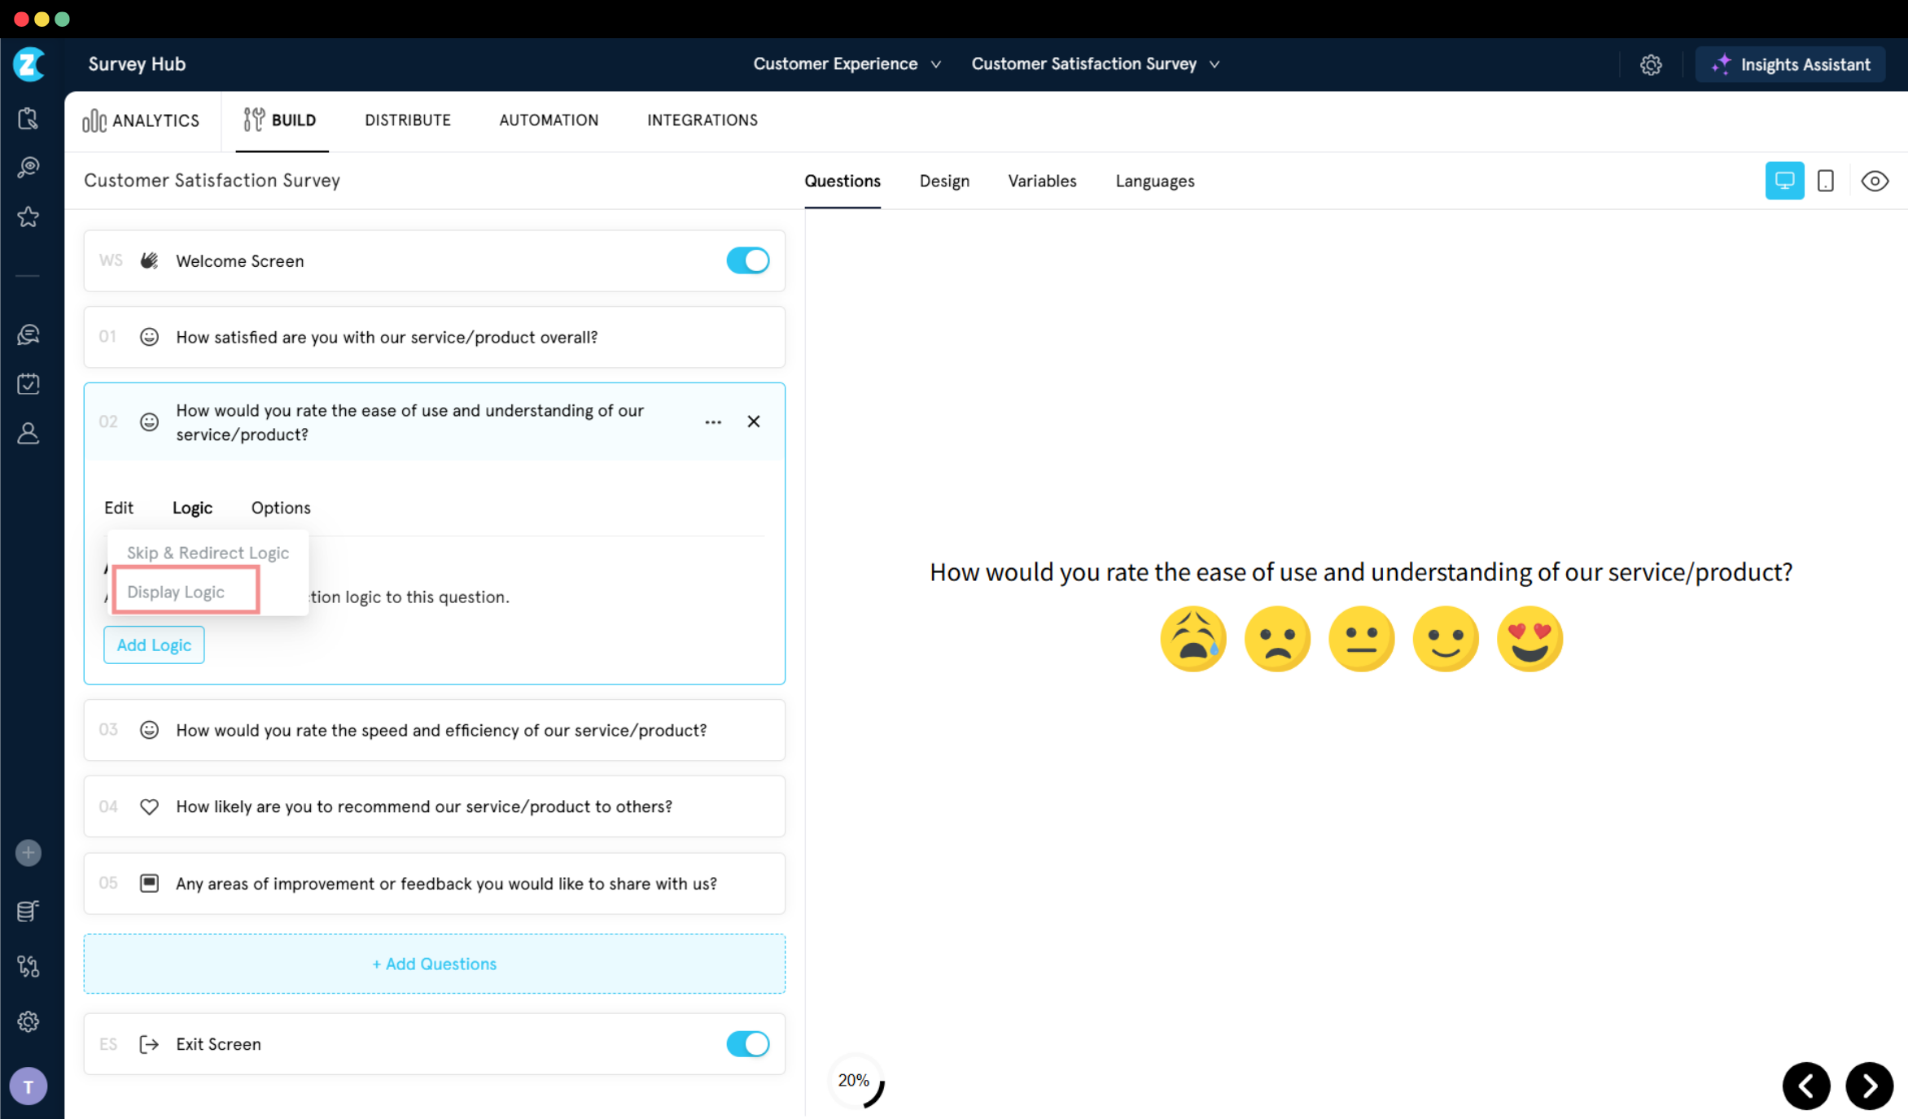
Task: Click + Add Questions
Action: (x=434, y=964)
